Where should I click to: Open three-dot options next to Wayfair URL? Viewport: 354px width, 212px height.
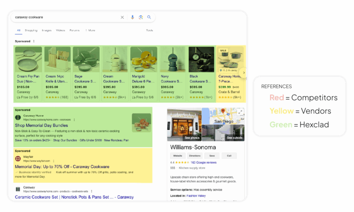pos(54,161)
